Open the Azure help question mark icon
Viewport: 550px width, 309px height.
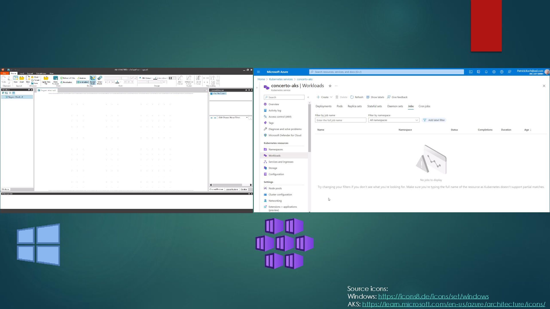502,72
